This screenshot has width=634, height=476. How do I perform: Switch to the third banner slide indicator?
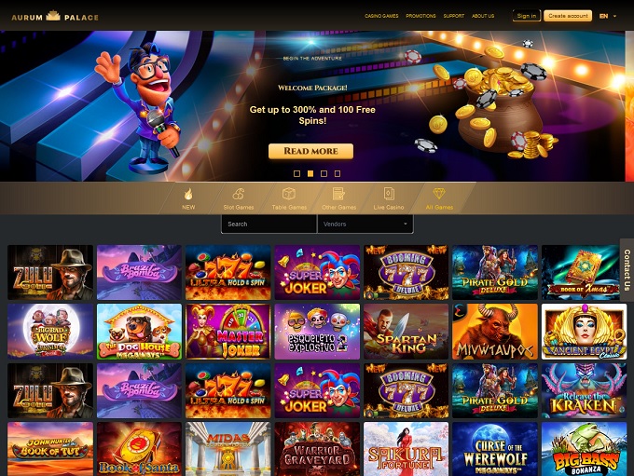coord(324,174)
